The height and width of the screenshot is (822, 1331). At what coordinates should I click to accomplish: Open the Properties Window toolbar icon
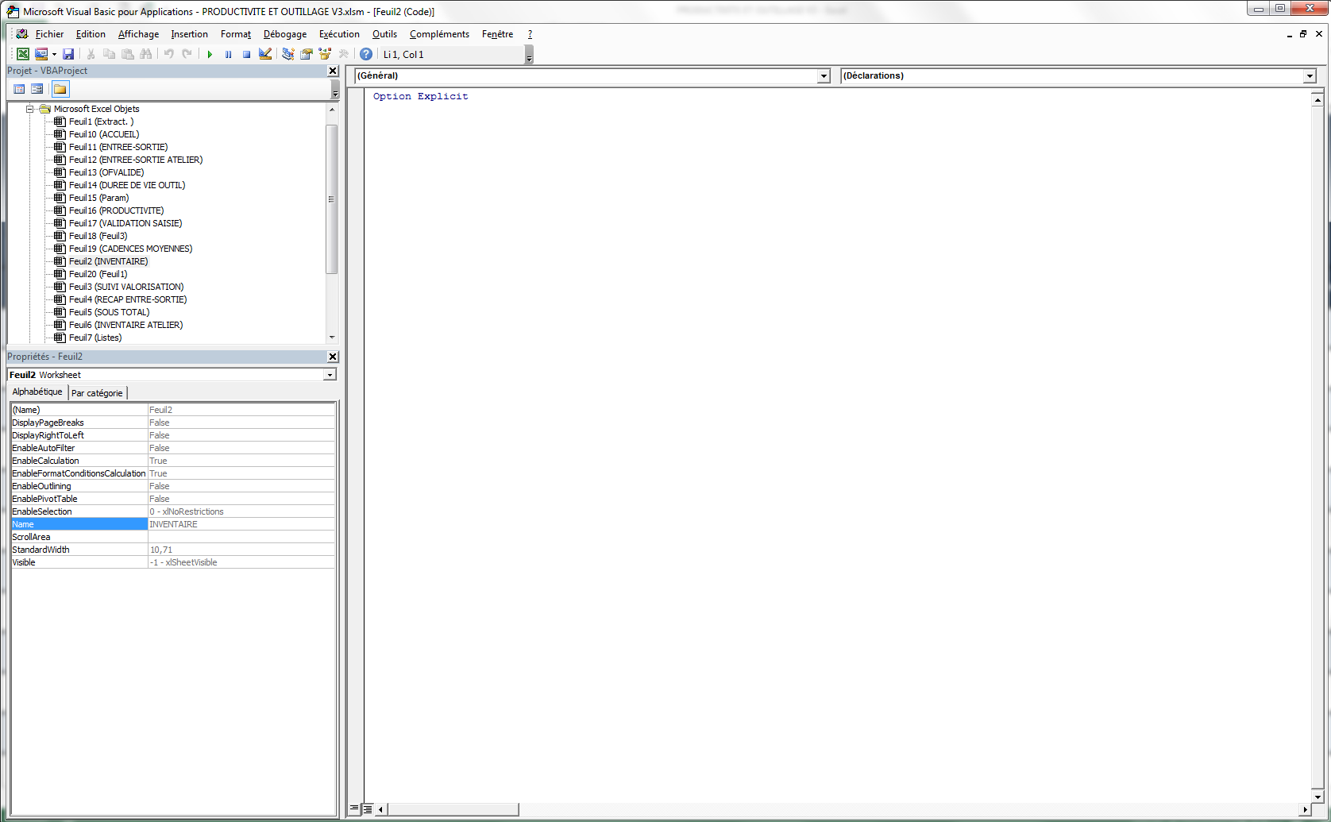[307, 54]
